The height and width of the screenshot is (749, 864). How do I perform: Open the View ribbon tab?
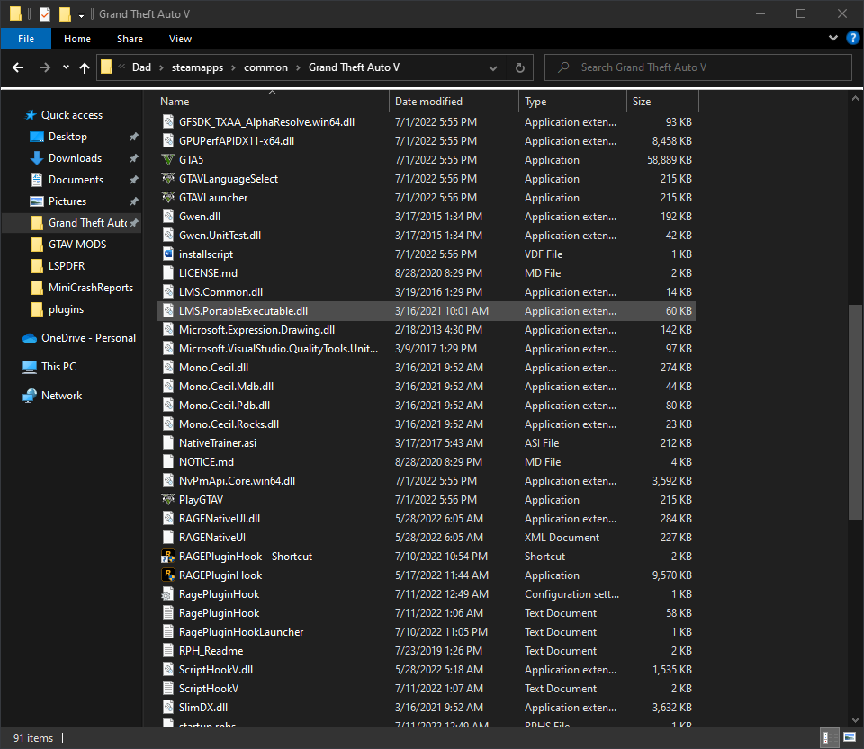pyautogui.click(x=180, y=39)
